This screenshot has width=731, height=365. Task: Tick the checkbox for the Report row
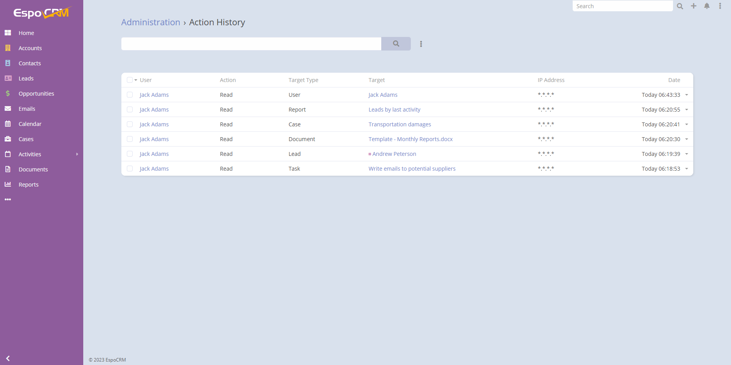pos(130,110)
